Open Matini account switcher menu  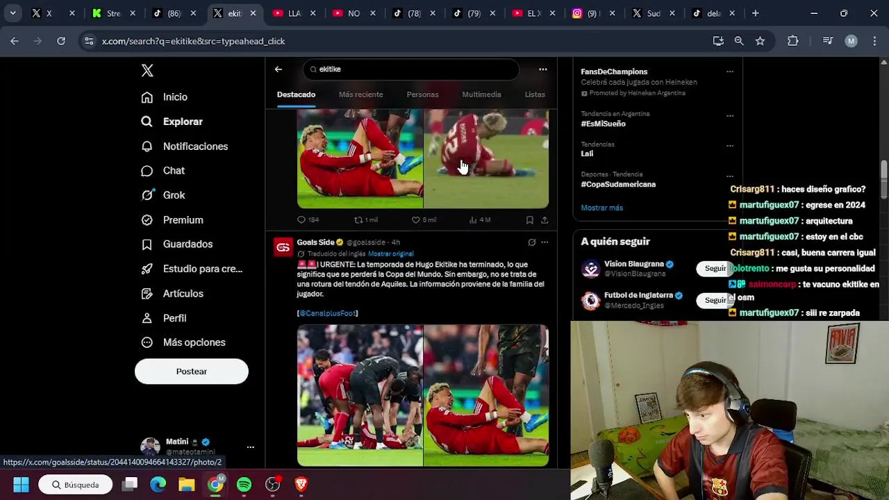coord(198,447)
